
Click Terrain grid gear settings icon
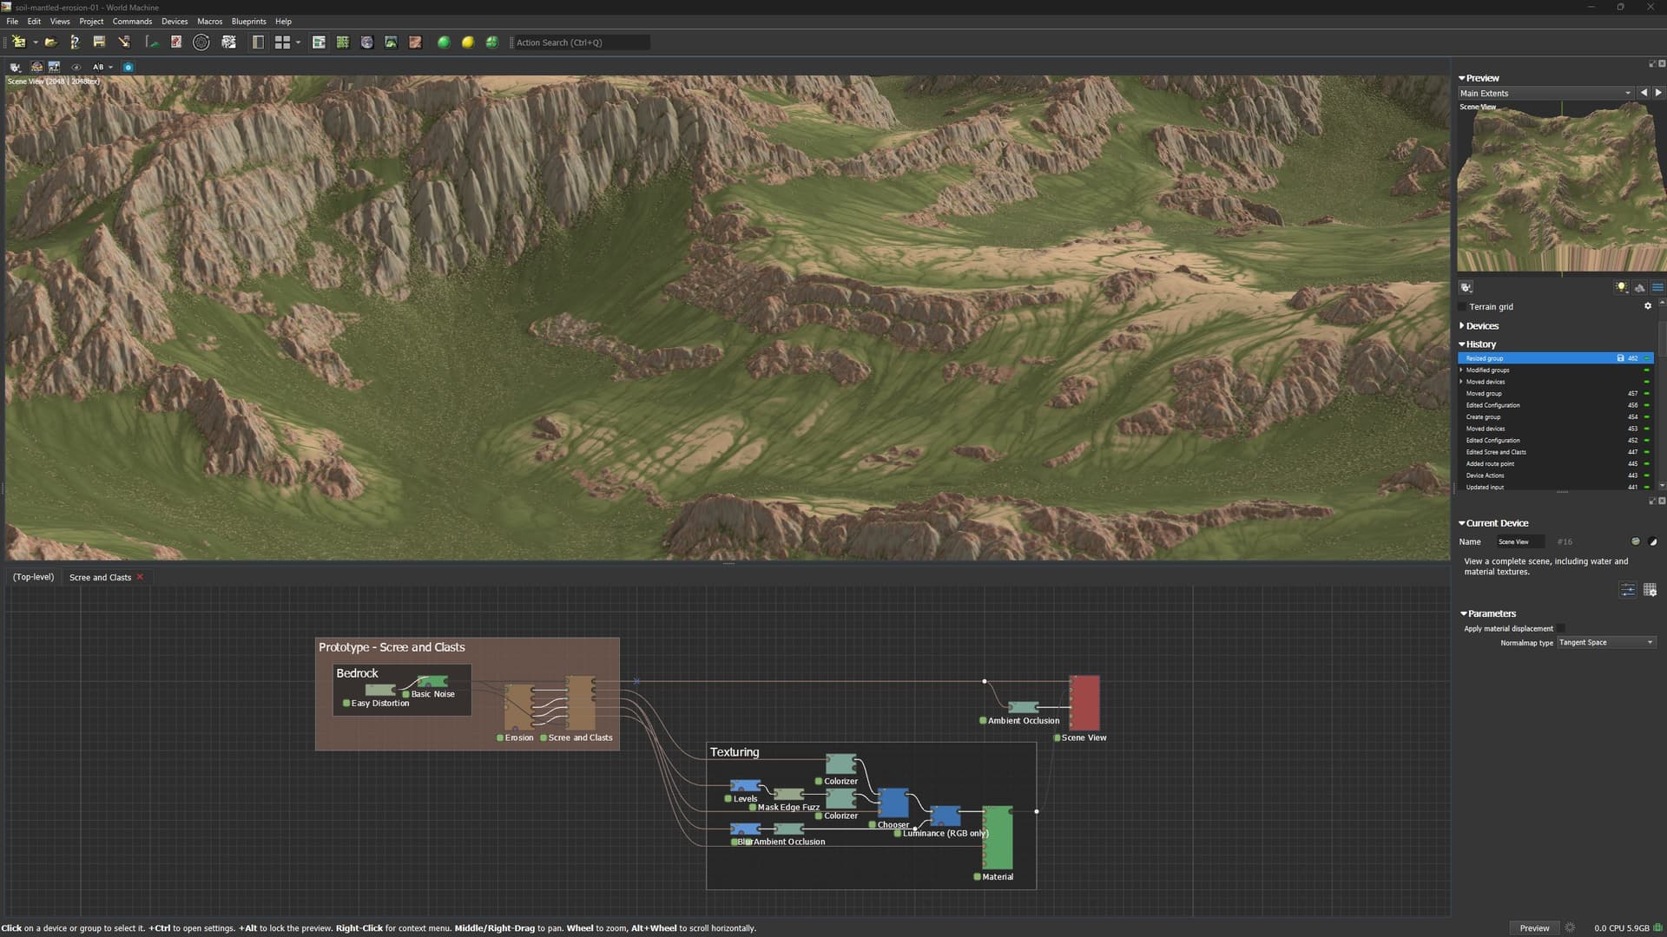(1647, 306)
